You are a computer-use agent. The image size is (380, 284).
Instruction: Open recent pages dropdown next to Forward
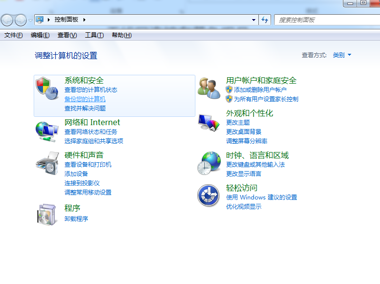pyautogui.click(x=30, y=20)
